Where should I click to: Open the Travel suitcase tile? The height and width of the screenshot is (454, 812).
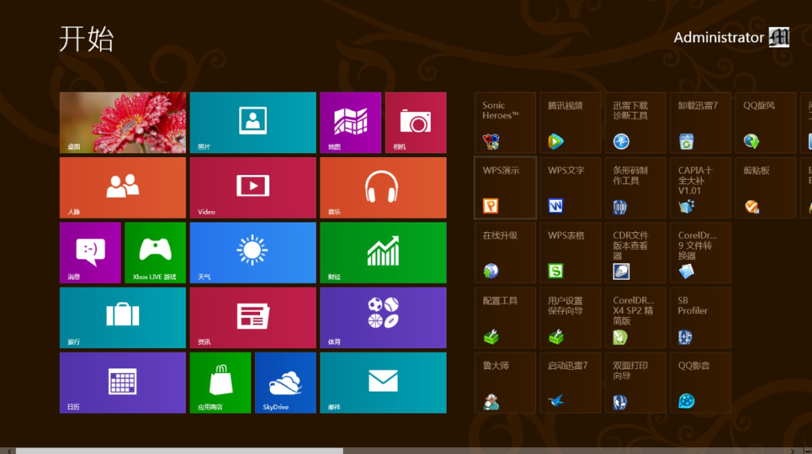123,318
